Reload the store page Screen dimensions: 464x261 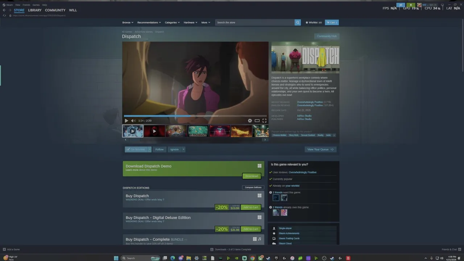coord(4,16)
